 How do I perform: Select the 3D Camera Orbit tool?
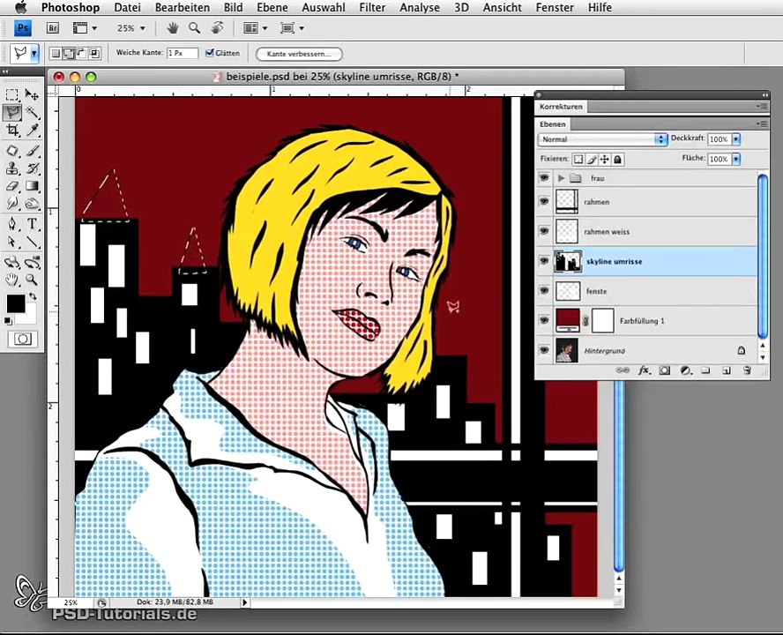(32, 262)
